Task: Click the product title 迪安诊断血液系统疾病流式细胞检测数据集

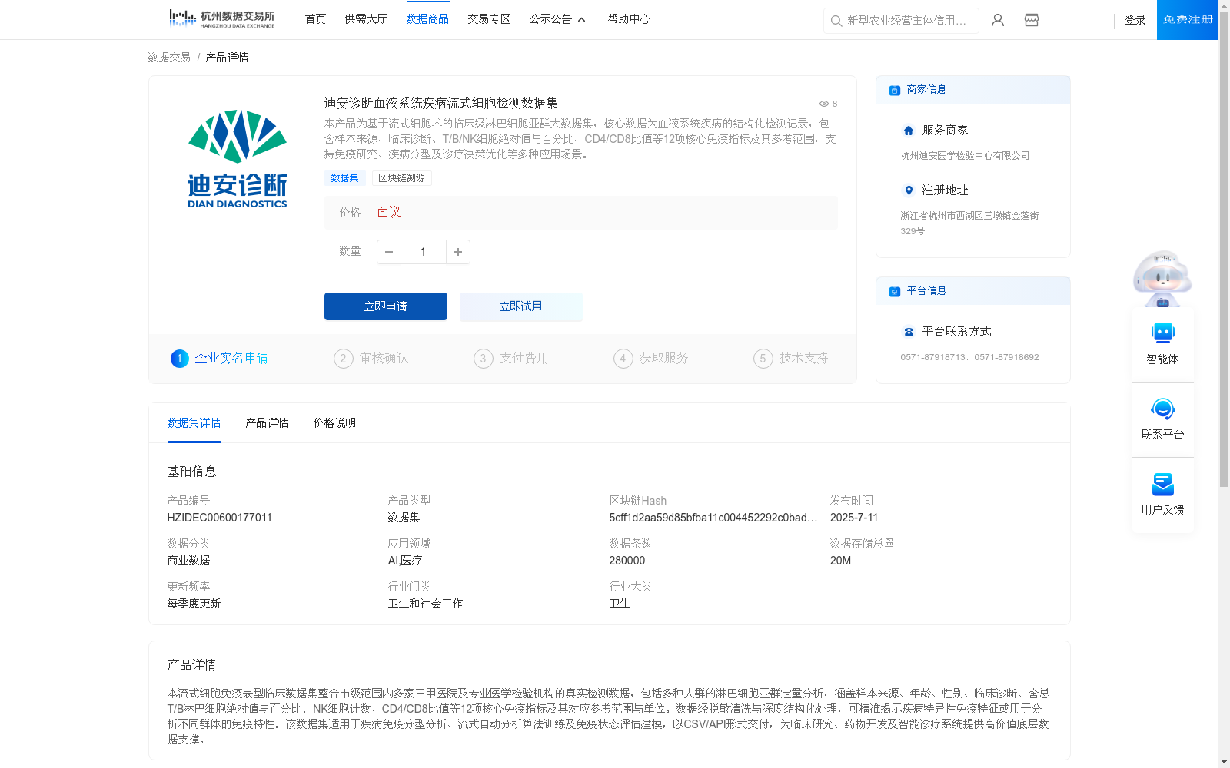Action: pos(440,103)
